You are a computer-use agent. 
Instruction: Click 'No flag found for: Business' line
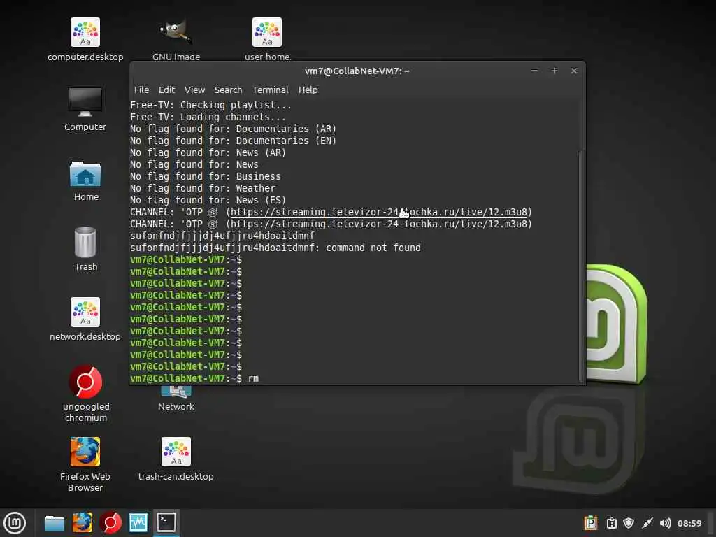[206, 176]
